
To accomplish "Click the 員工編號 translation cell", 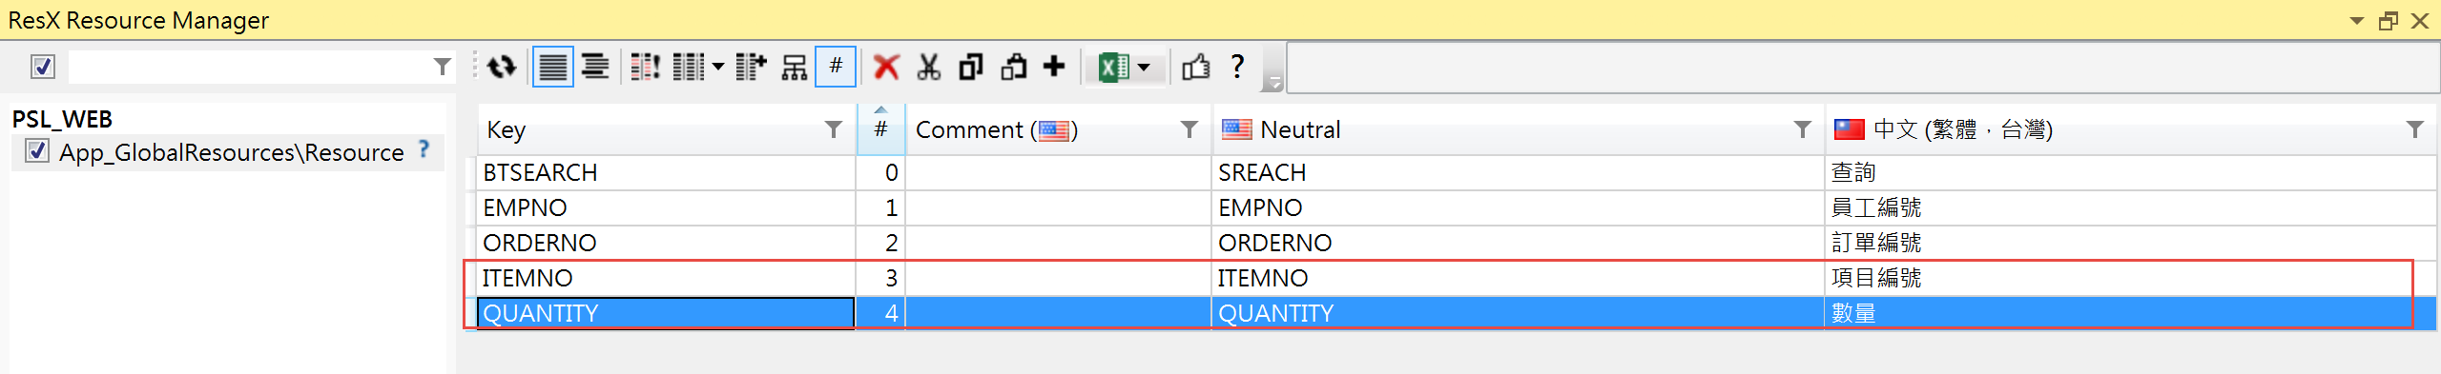I will [2131, 208].
